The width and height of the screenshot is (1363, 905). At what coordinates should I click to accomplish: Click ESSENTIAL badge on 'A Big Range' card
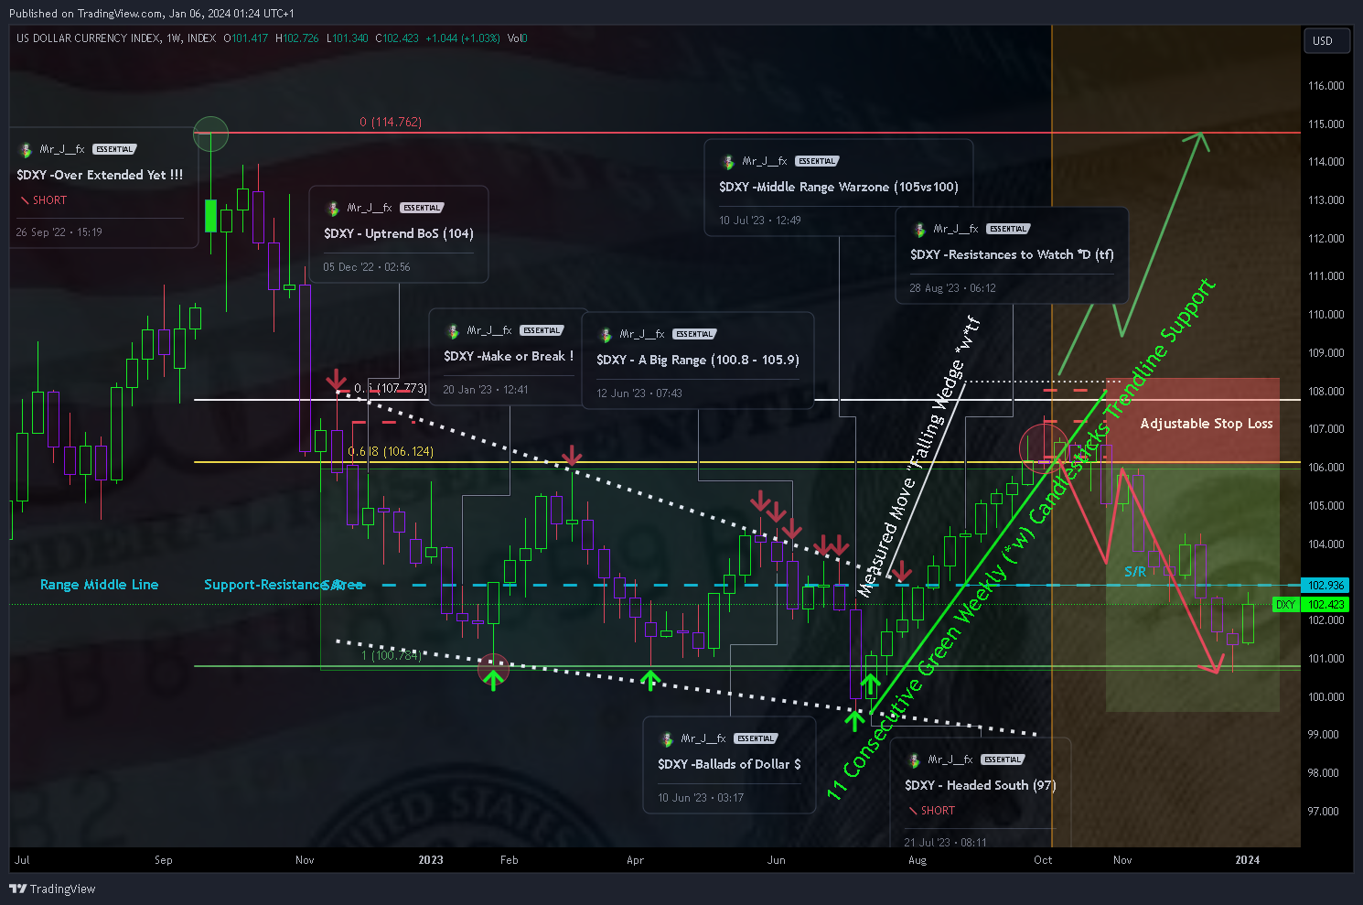click(x=694, y=334)
